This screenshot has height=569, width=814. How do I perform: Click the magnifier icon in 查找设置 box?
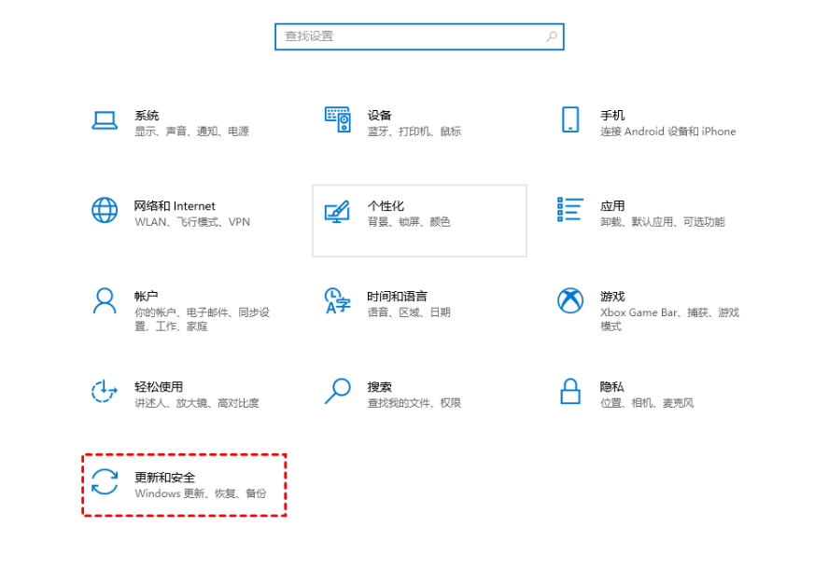[551, 36]
